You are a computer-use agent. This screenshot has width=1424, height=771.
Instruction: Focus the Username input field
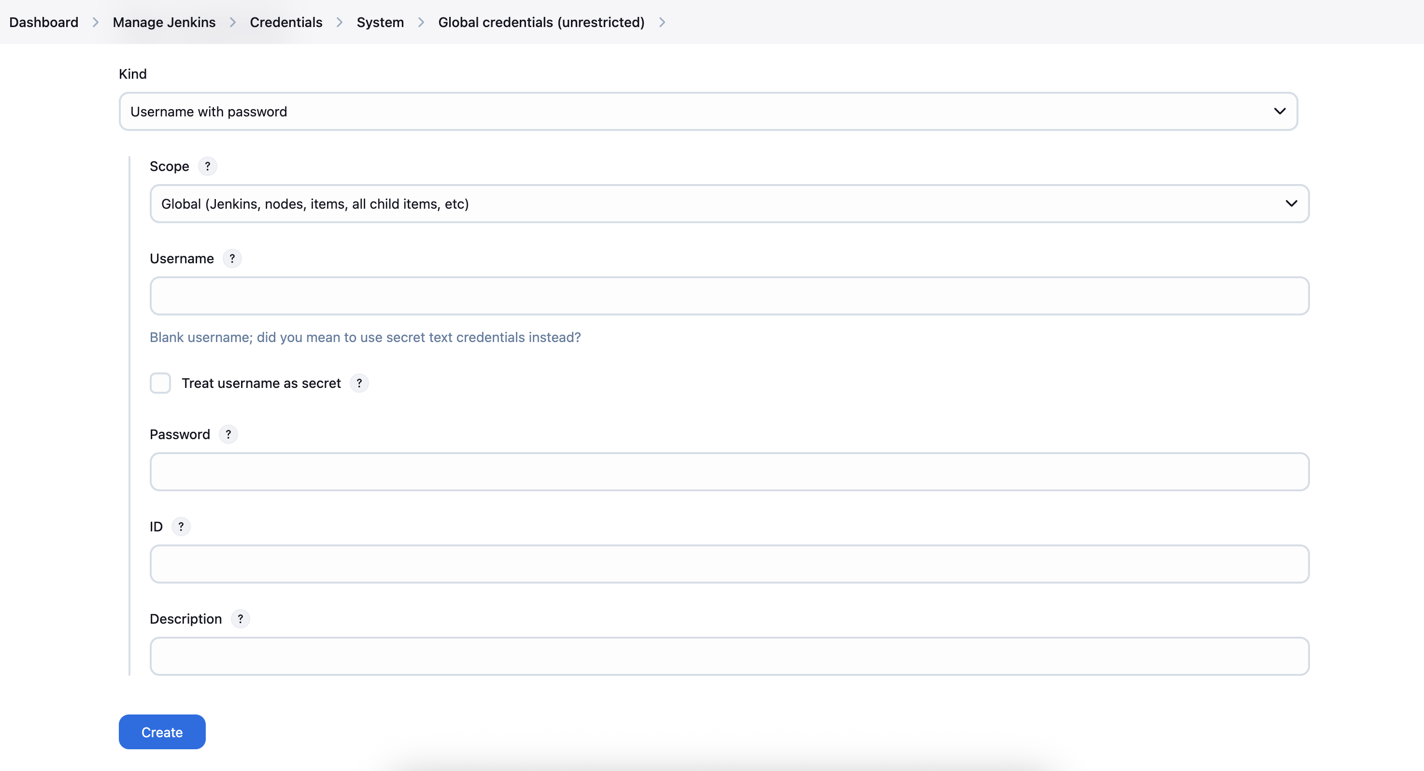729,296
